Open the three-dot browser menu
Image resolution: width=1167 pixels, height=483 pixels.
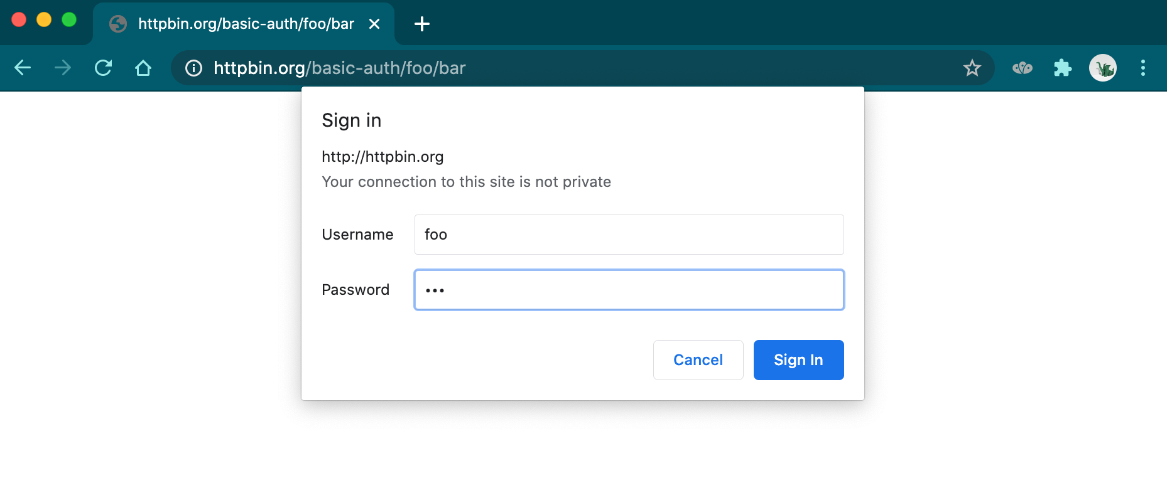click(x=1143, y=68)
